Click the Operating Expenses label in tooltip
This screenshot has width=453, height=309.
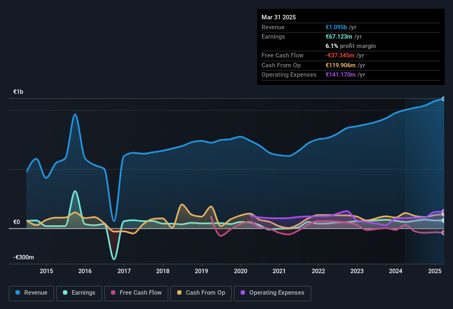pos(289,74)
